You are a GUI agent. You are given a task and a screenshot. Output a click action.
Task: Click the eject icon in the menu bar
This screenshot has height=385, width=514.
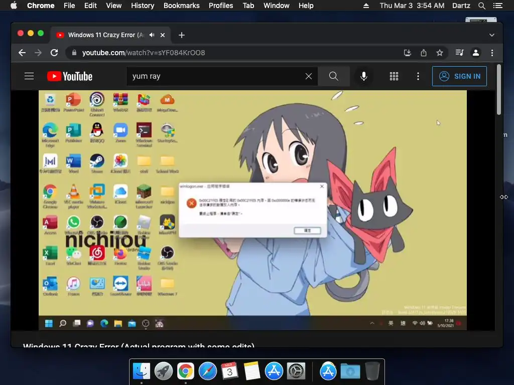coord(366,6)
